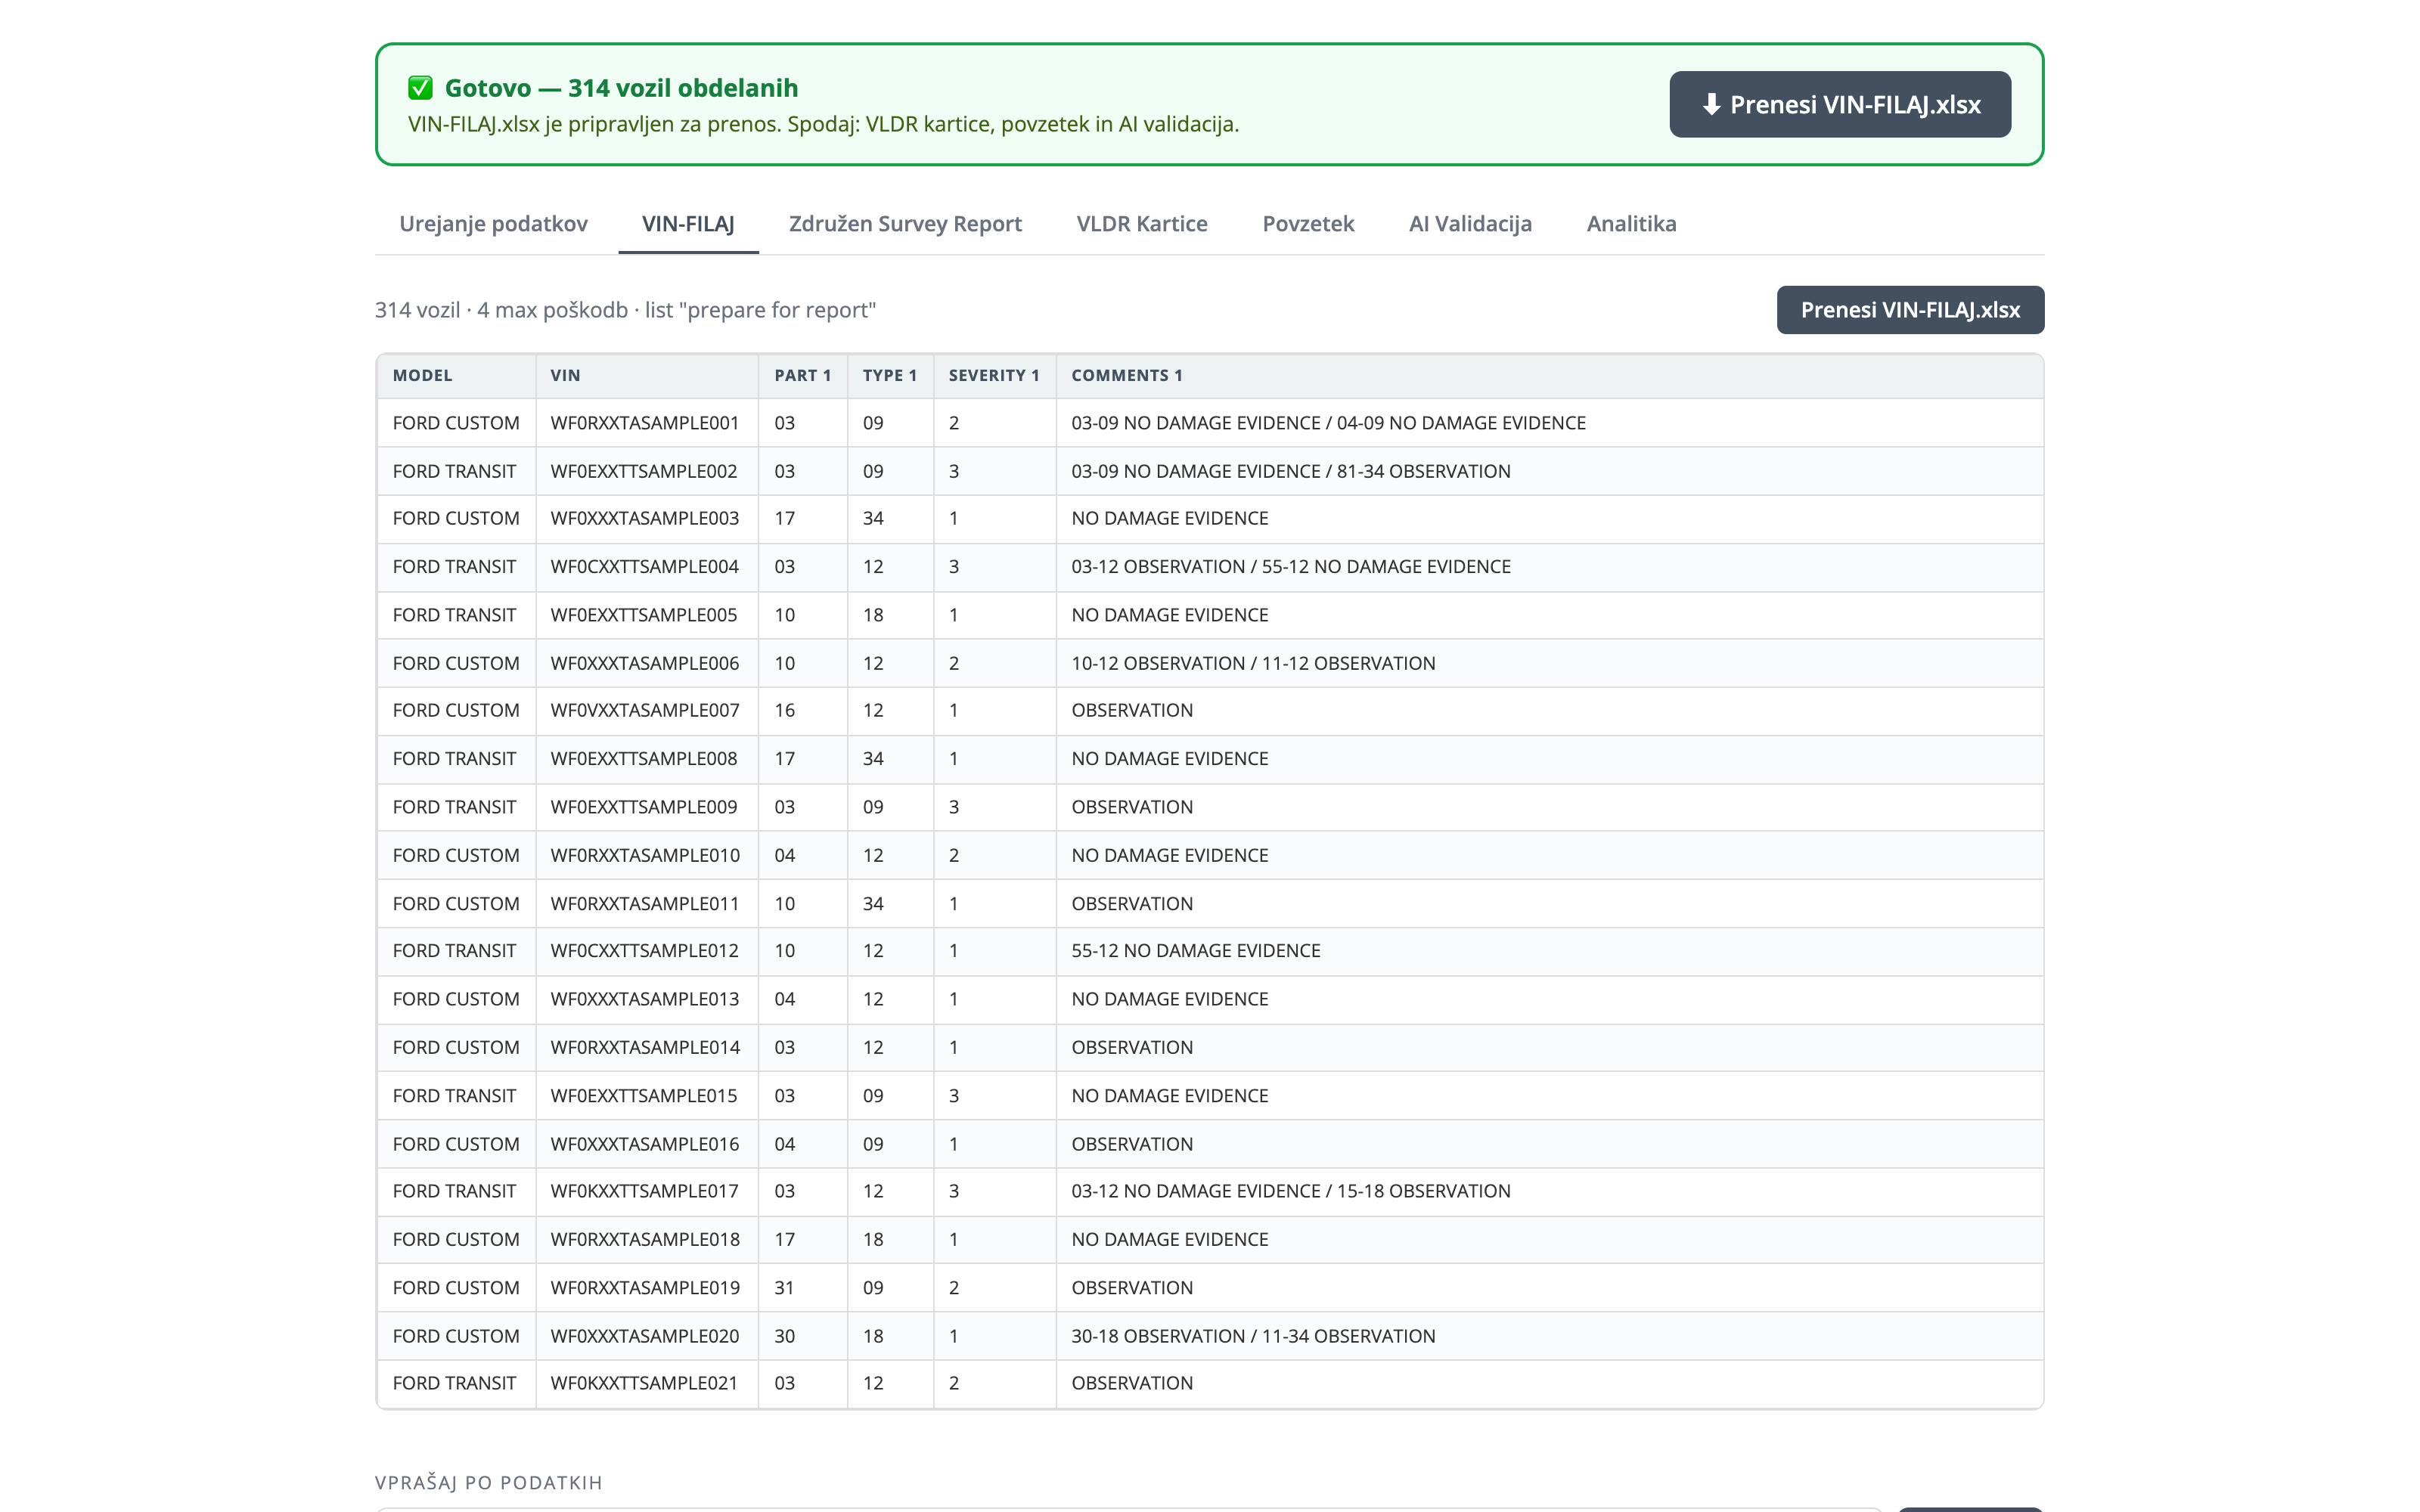
Task: Open the AI Validacija tab
Action: coord(1470,224)
